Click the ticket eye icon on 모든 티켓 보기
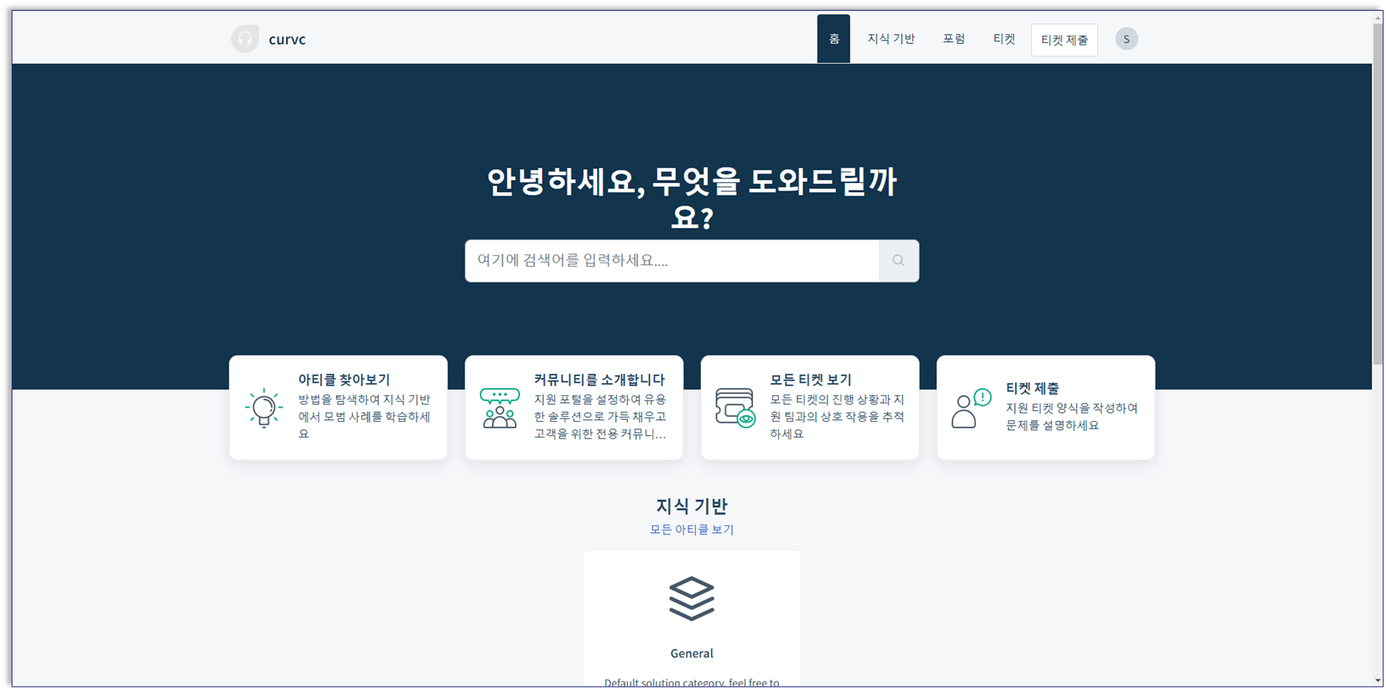Screen dimensions: 1386x692 coord(736,408)
